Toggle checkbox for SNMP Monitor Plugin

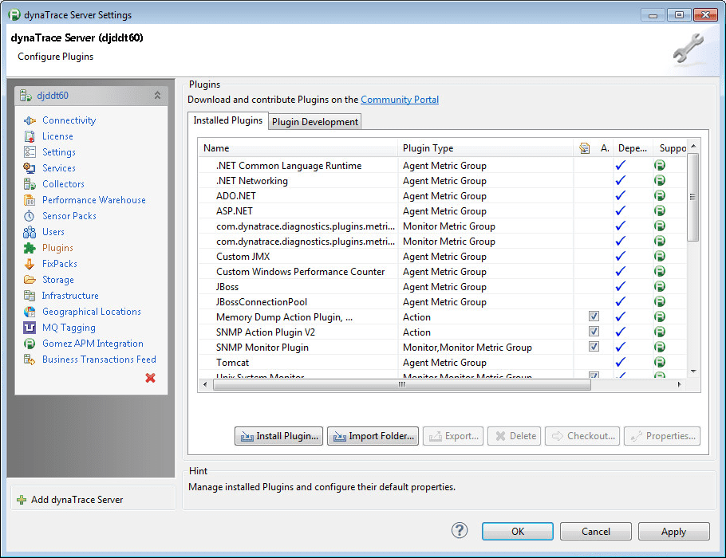coord(594,347)
